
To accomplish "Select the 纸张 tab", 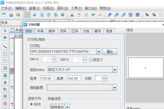I will pos(29,31).
